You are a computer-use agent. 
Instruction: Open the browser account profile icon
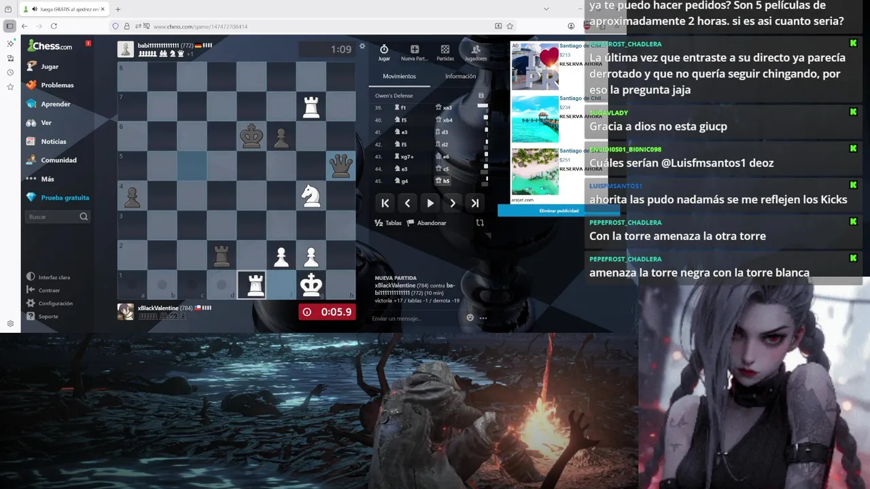571,26
